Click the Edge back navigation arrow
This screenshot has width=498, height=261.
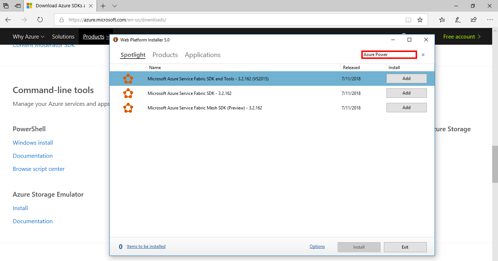(8, 20)
